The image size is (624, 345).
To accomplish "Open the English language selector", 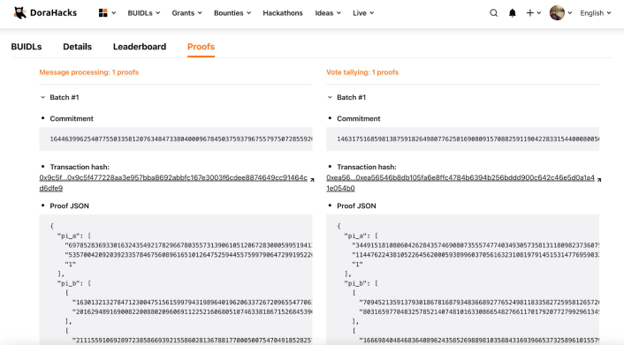I will [596, 13].
